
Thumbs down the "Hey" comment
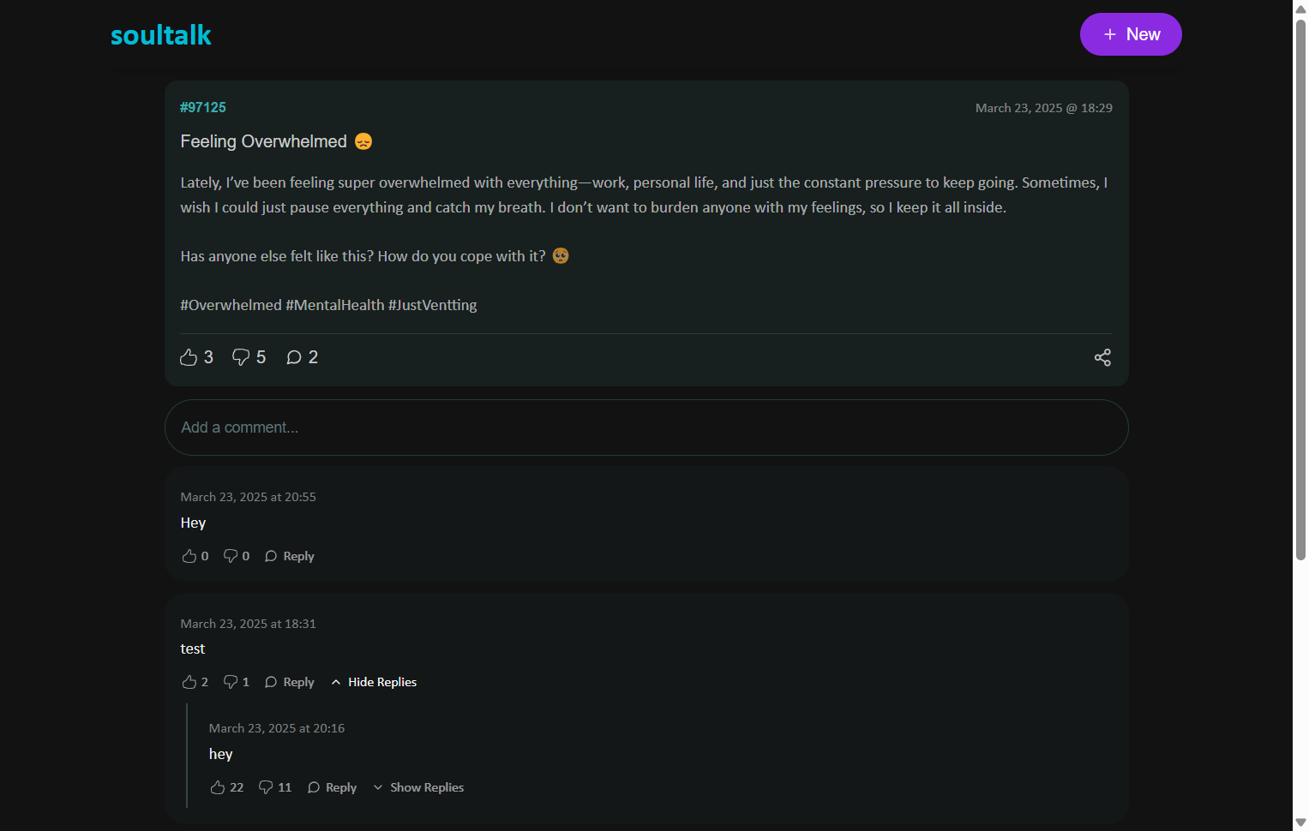231,556
